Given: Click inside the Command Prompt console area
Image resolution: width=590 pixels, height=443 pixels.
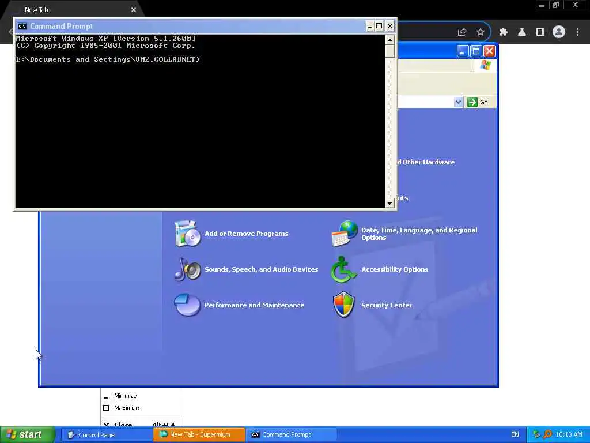Looking at the screenshot, I should coord(200,121).
